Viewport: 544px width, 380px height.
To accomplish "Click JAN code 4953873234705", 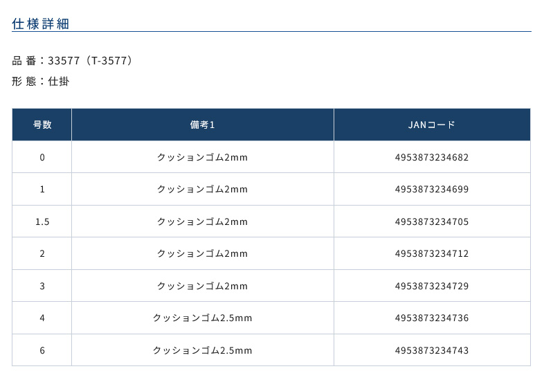I will pos(432,221).
